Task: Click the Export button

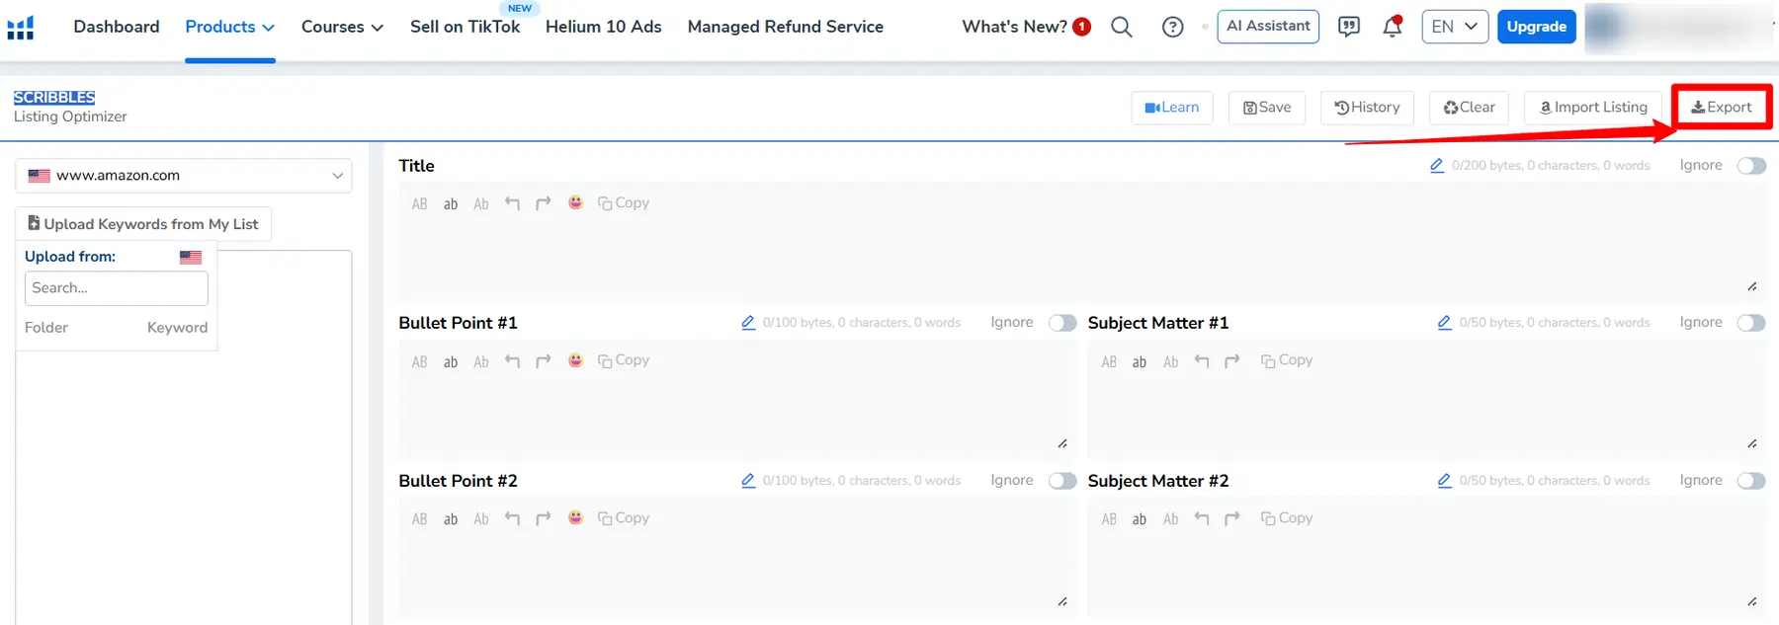Action: coord(1721,107)
